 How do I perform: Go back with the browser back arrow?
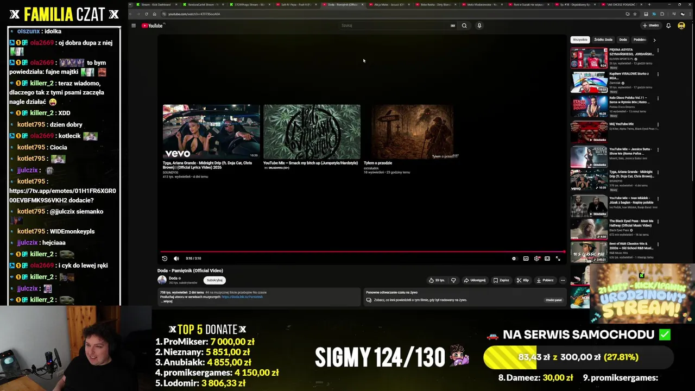coord(131,14)
